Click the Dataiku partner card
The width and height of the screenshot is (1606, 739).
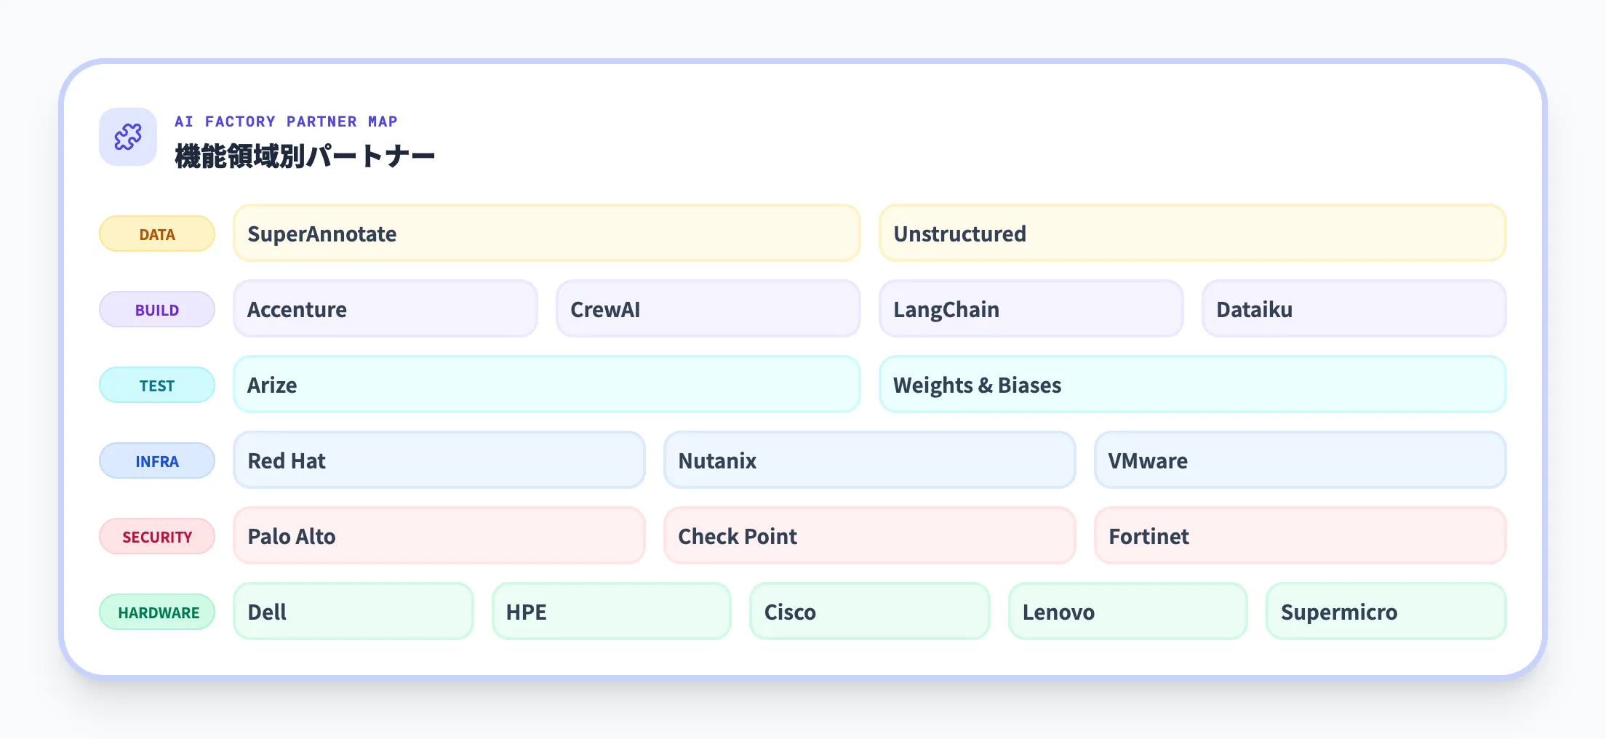1354,309
